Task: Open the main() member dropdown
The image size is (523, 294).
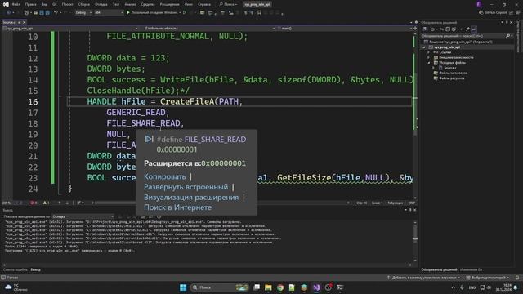Action: [345, 29]
